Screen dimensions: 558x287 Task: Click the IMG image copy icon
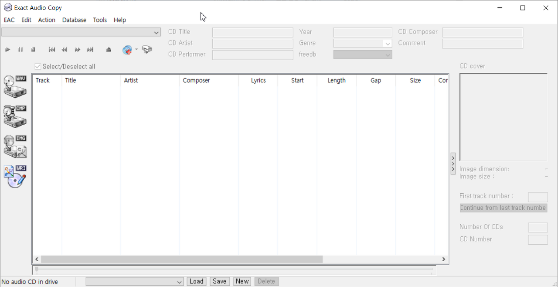point(15,147)
